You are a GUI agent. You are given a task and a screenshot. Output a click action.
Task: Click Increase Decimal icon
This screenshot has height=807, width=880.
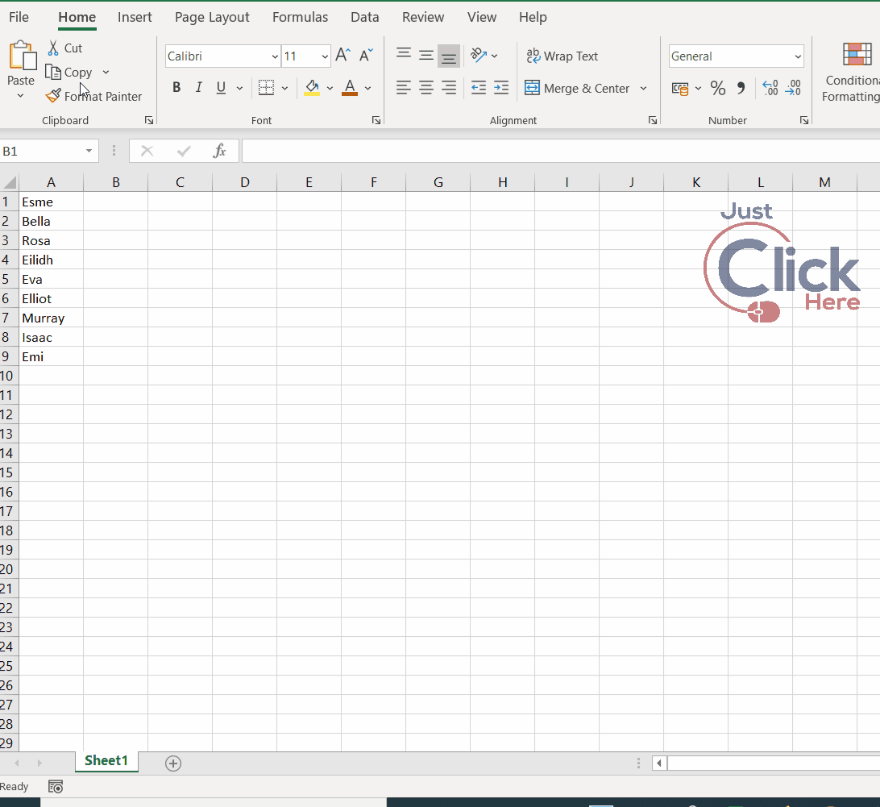pyautogui.click(x=772, y=89)
